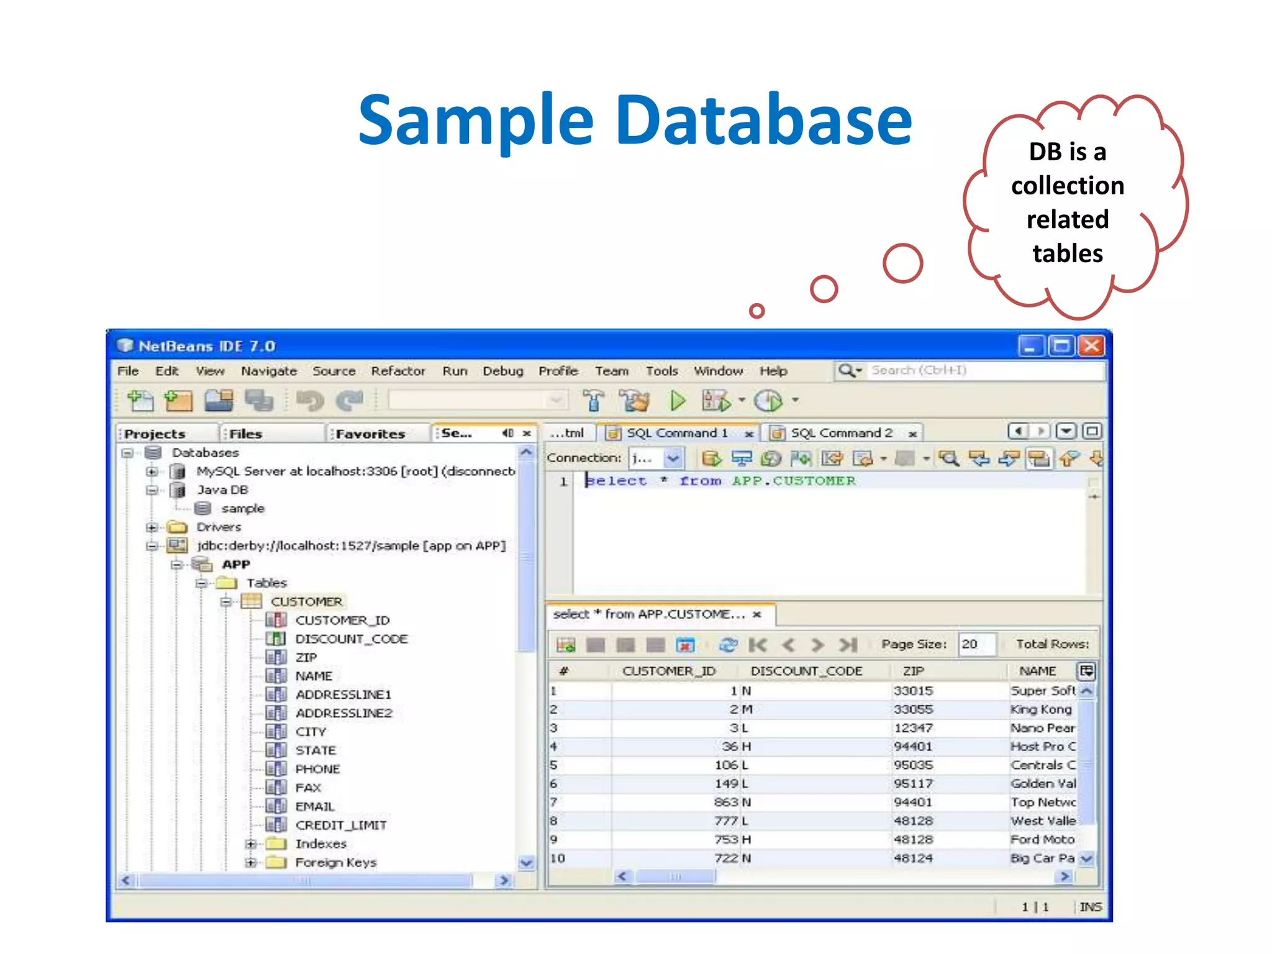Click the Debug Project icon
This screenshot has width=1272, height=954.
716,401
